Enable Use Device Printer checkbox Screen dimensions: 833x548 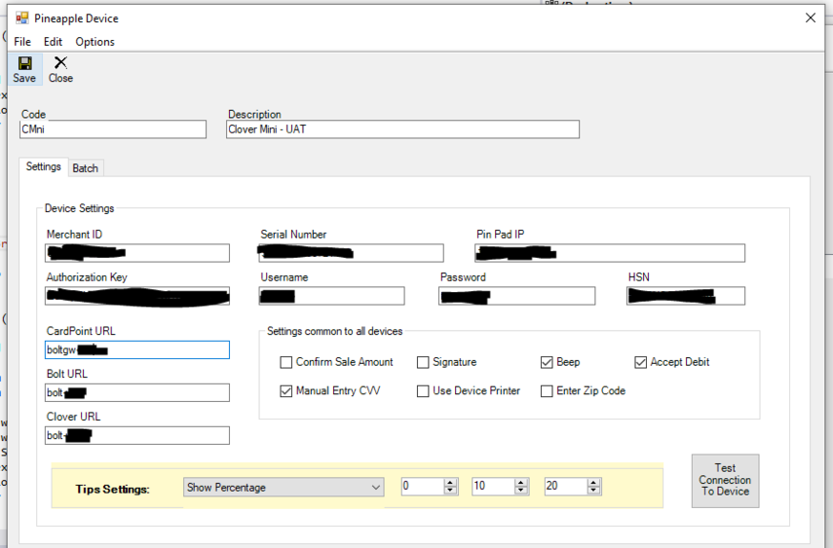(x=423, y=391)
